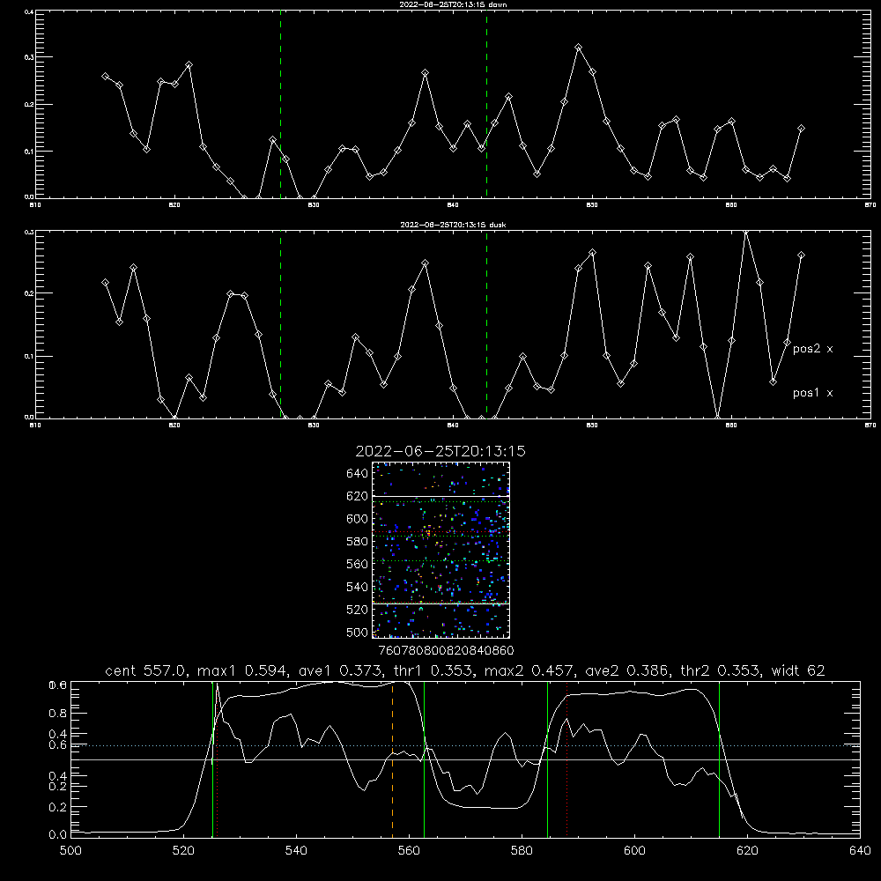Viewport: 881px width, 881px height.
Task: Click the 560 y-axis label beside pixel image
Action: [357, 564]
